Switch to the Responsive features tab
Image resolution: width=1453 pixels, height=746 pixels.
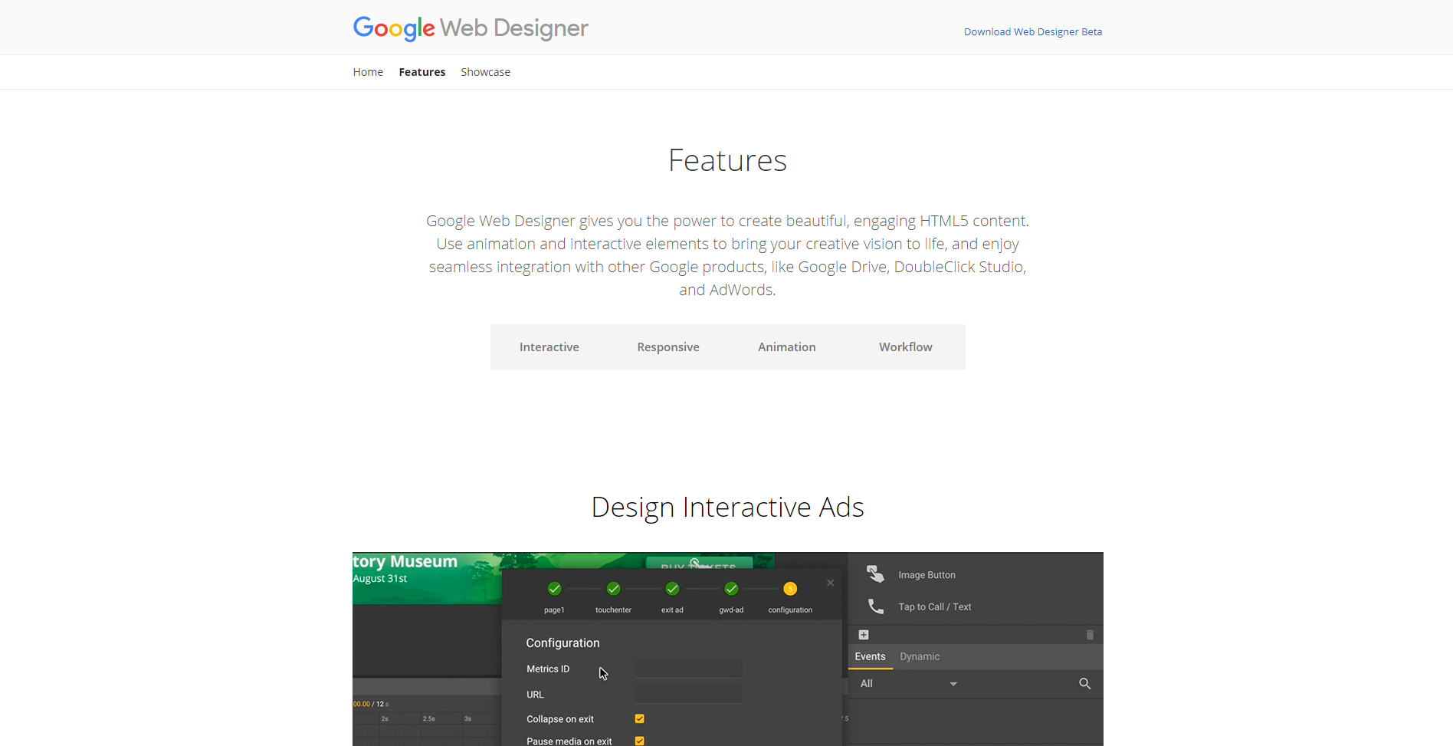click(x=668, y=347)
